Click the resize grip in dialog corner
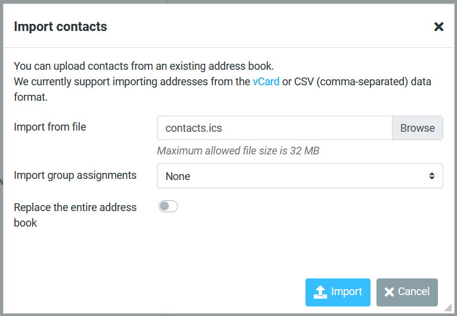 [x=448, y=308]
